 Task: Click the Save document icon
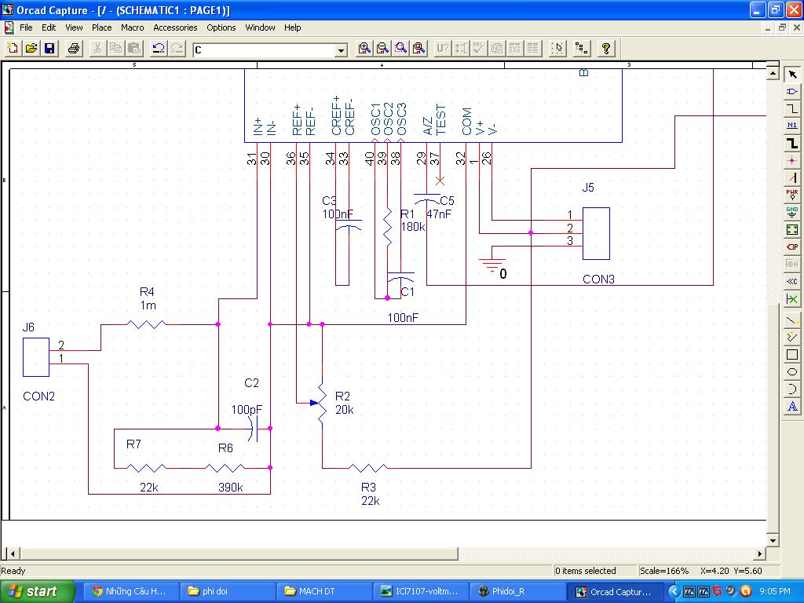click(x=49, y=49)
